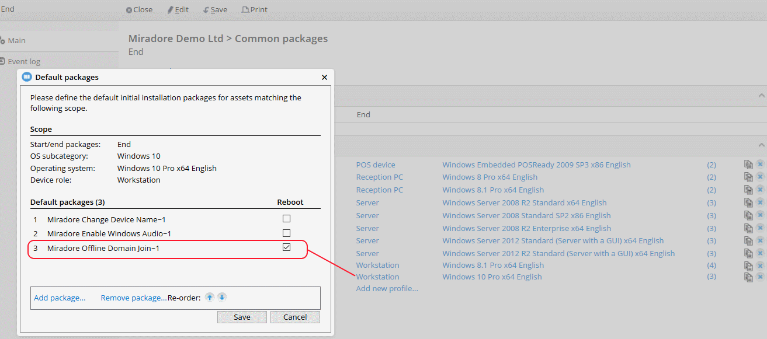Image resolution: width=767 pixels, height=339 pixels.
Task: Click the (4) package count
Action: click(x=712, y=265)
